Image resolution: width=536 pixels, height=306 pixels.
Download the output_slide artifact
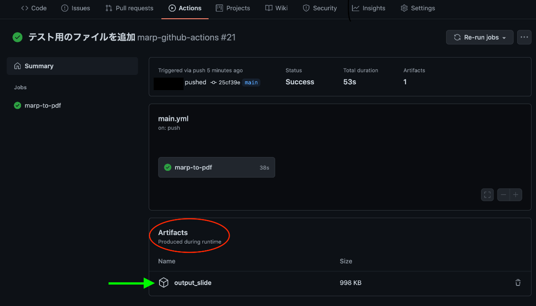tap(193, 283)
